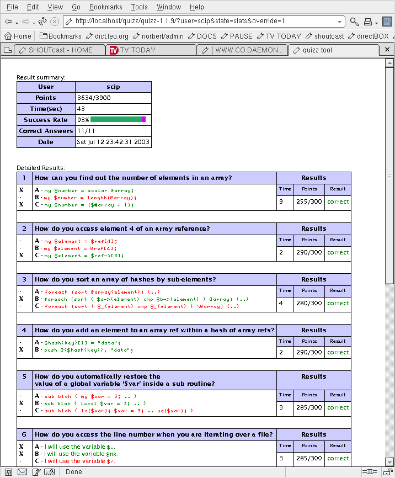Screen dimensions: 395x478
Task: Expand the Forward history dropdown arrow
Action: pos(34,23)
